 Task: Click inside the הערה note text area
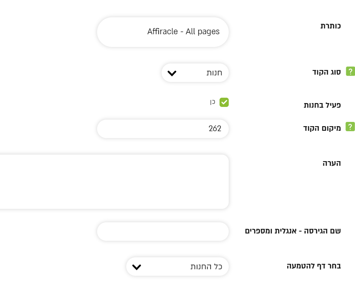pyautogui.click(x=115, y=182)
